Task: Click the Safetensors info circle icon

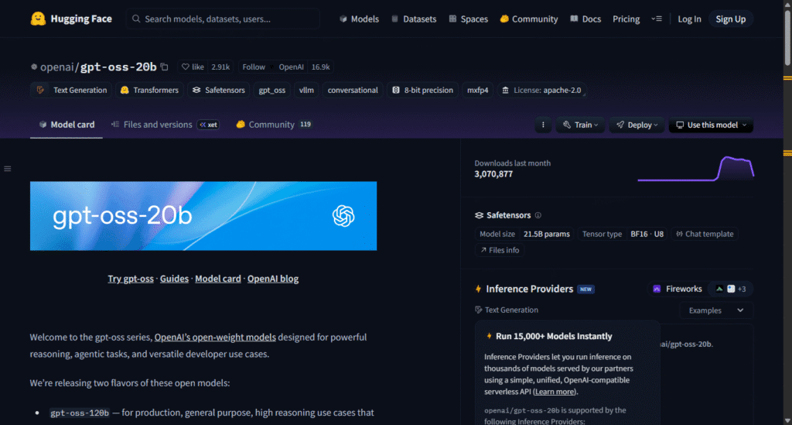Action: [x=538, y=215]
